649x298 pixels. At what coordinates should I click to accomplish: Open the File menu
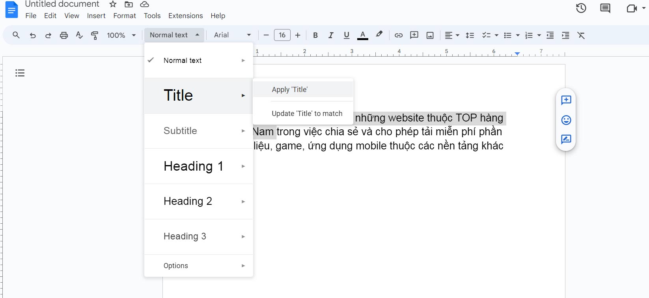[x=31, y=16]
